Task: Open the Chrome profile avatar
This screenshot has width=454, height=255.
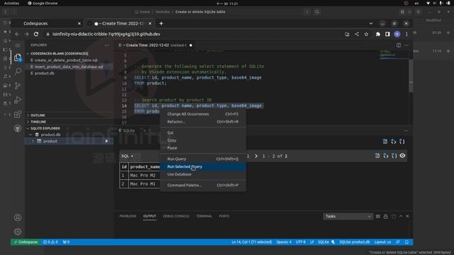Action: pyautogui.click(x=397, y=34)
